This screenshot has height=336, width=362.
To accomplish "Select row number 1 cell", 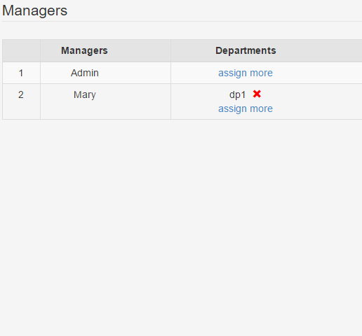I will tap(21, 73).
